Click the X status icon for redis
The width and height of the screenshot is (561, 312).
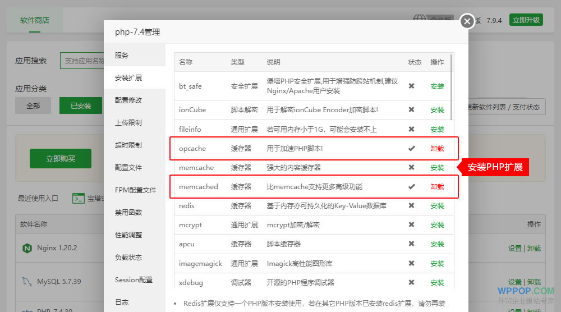(411, 205)
